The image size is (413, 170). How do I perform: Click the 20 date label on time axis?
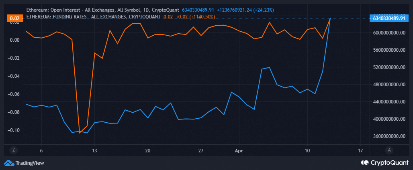(x=148, y=151)
